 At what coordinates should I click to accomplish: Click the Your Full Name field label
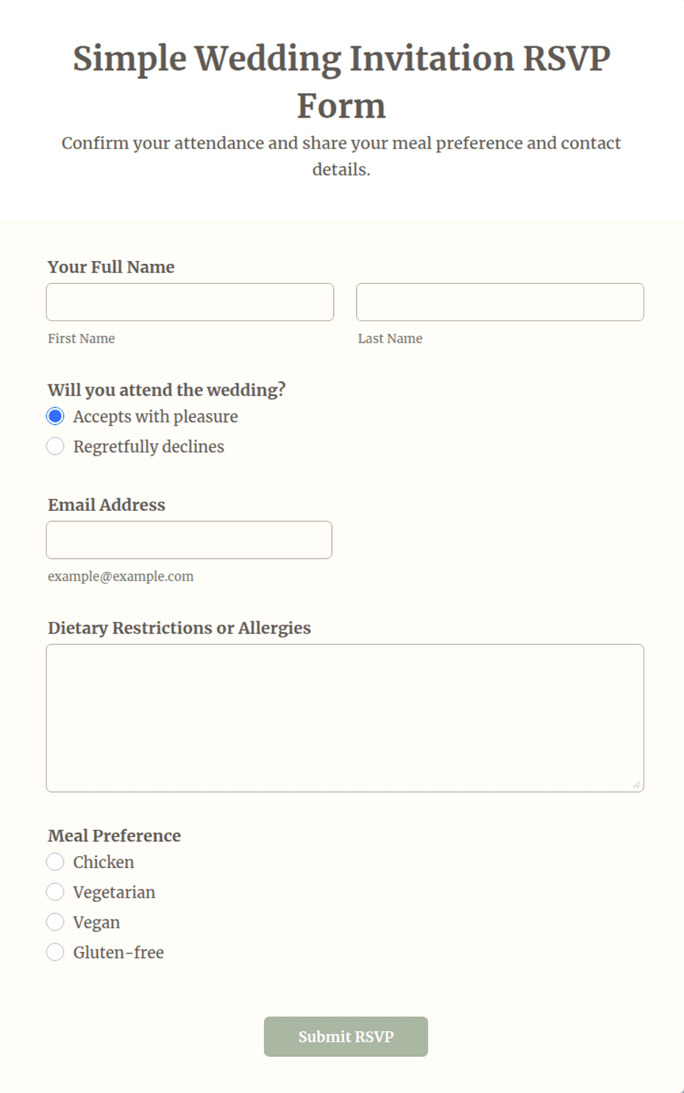111,267
